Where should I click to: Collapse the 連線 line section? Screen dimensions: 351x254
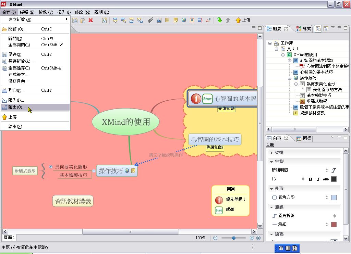pyautogui.click(x=271, y=207)
